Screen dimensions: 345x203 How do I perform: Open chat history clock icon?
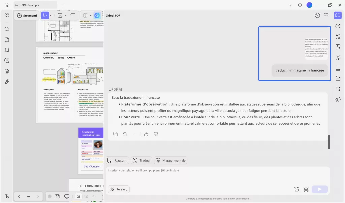point(317,15)
